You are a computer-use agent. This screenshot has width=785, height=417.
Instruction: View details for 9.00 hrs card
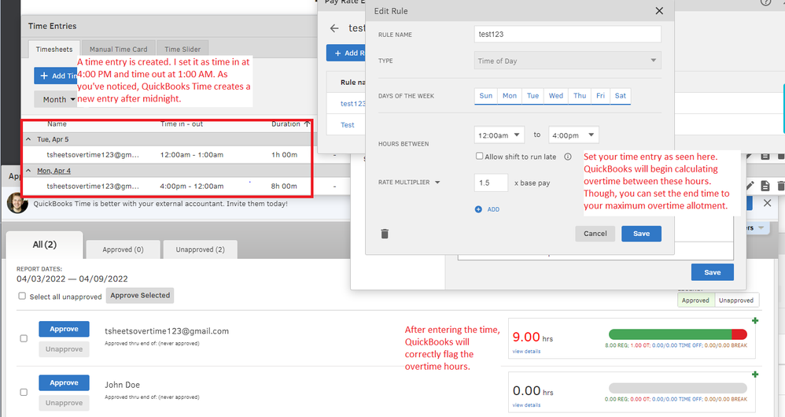[x=527, y=352]
